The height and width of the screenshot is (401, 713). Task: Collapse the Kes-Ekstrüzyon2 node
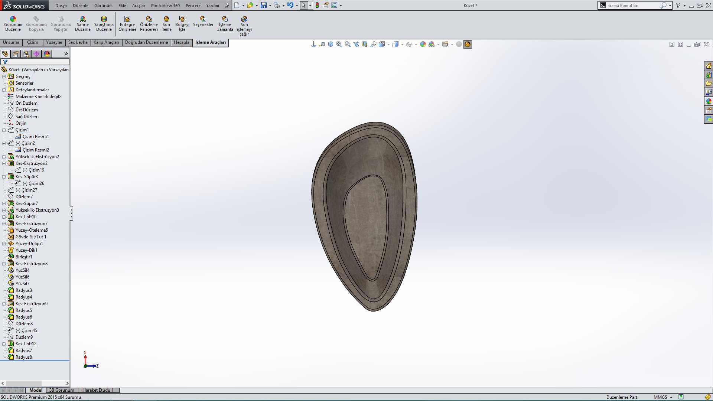[4, 163]
